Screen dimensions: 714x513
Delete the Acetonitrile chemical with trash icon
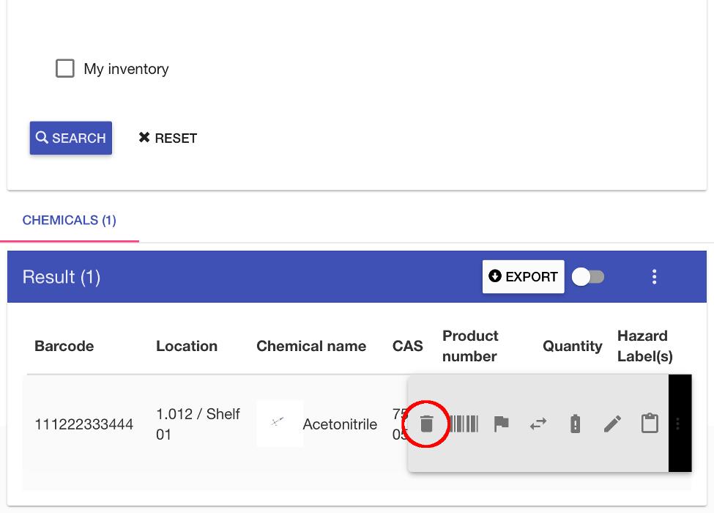tap(427, 424)
